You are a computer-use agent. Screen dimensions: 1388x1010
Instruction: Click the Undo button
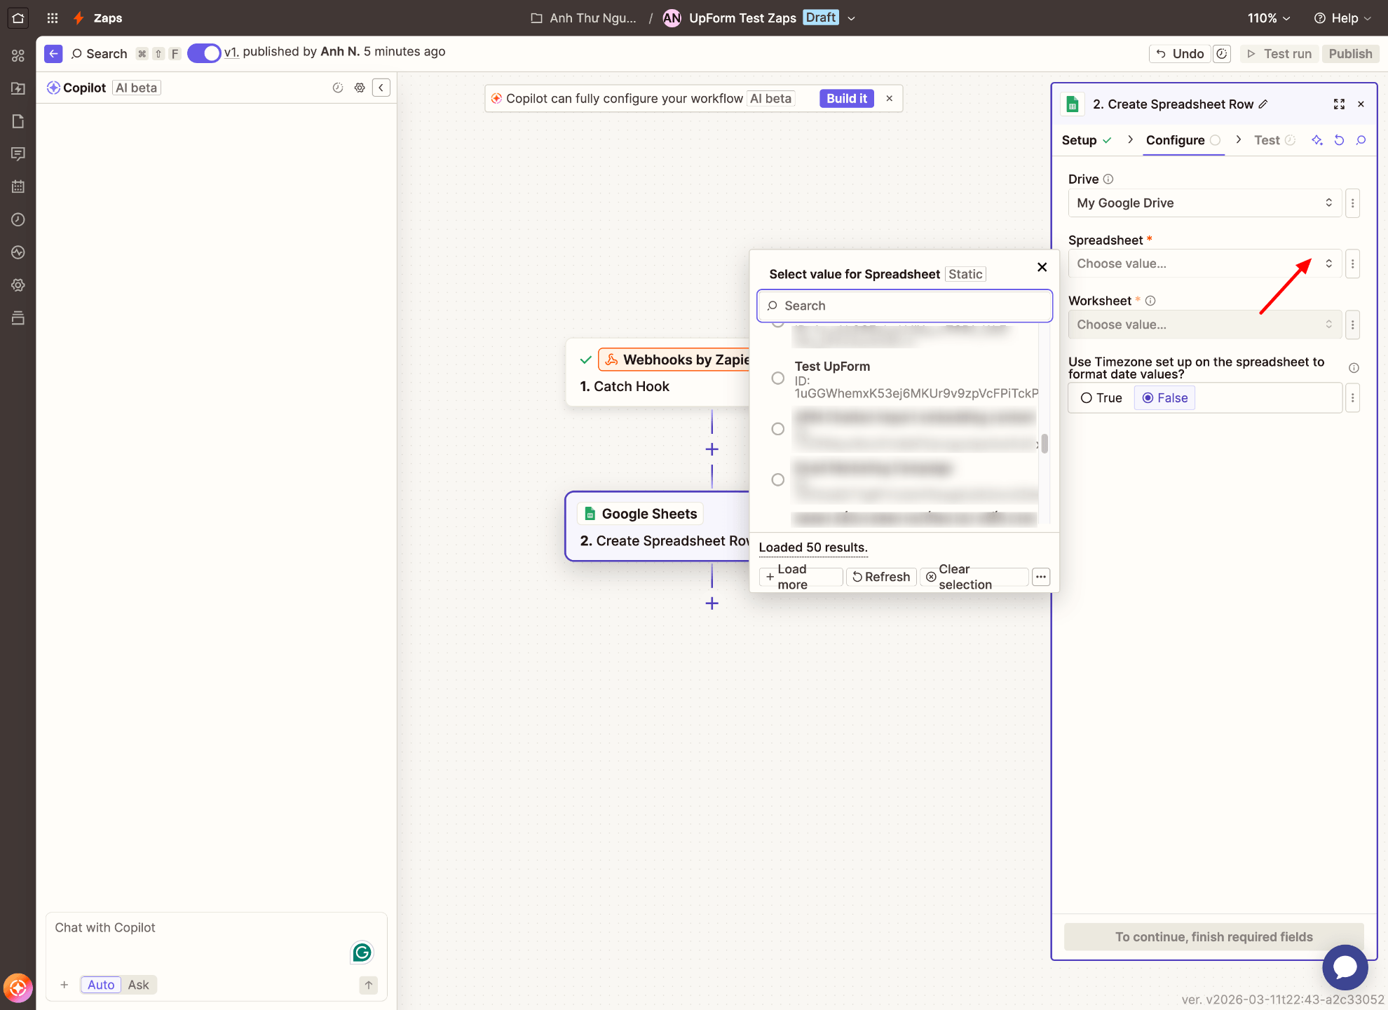click(x=1180, y=54)
